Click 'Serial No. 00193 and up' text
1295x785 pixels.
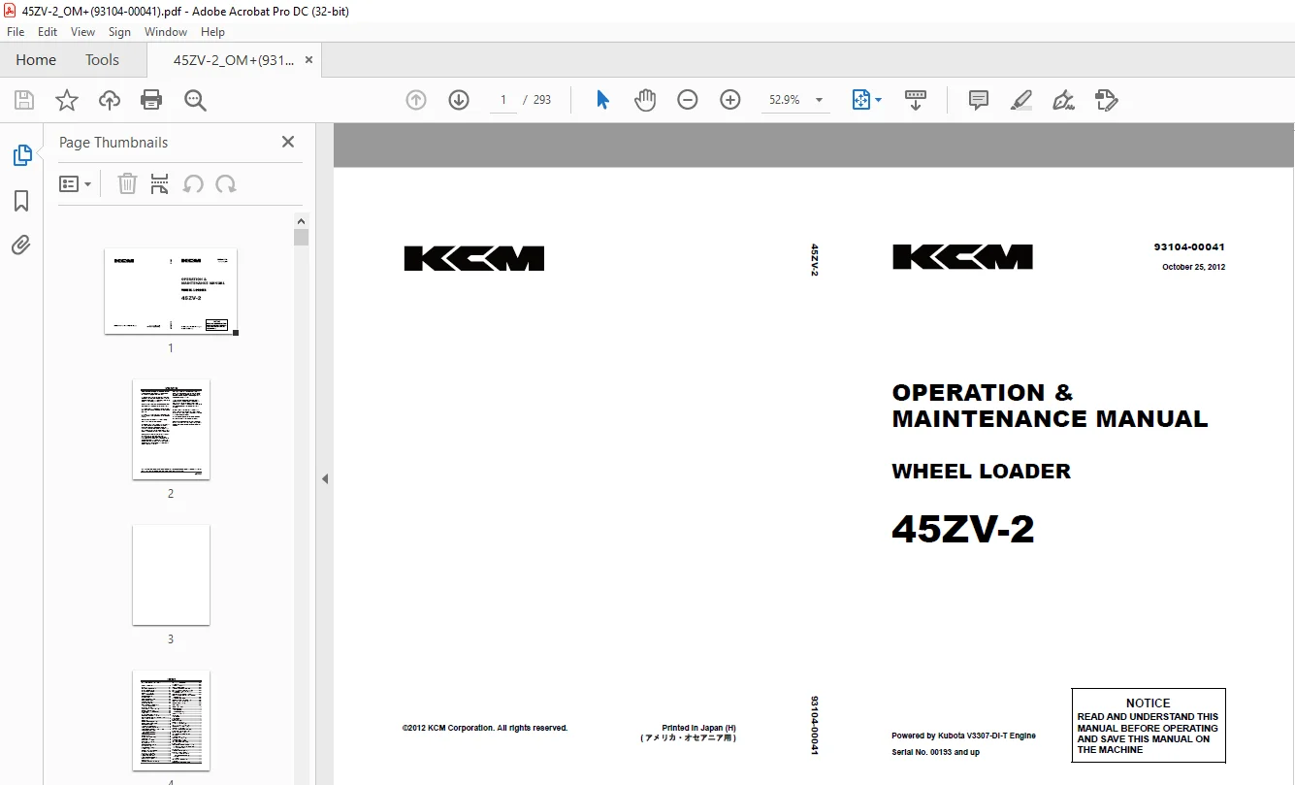point(936,752)
